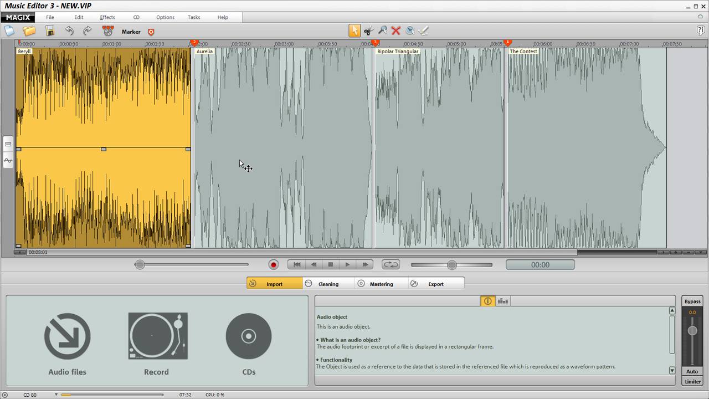Open the Options menu

[165, 17]
